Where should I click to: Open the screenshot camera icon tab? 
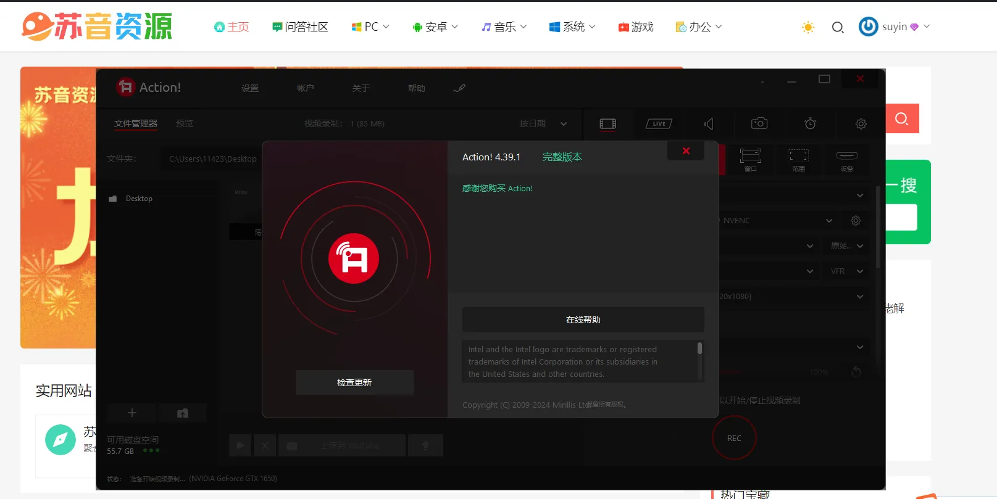[x=759, y=123]
